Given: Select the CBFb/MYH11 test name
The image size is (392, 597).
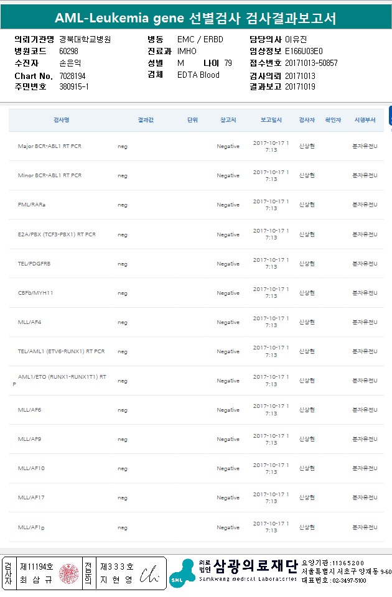Looking at the screenshot, I should (x=36, y=292).
